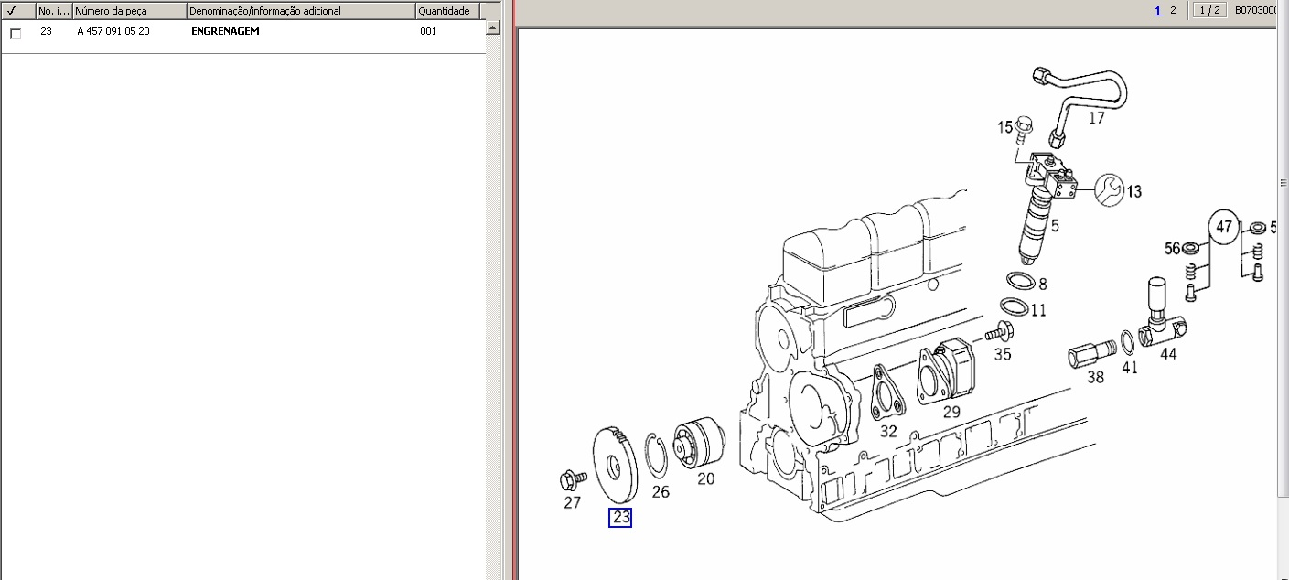Click the Denominação/informação adicional column header
This screenshot has height=580, width=1289.
(300, 11)
